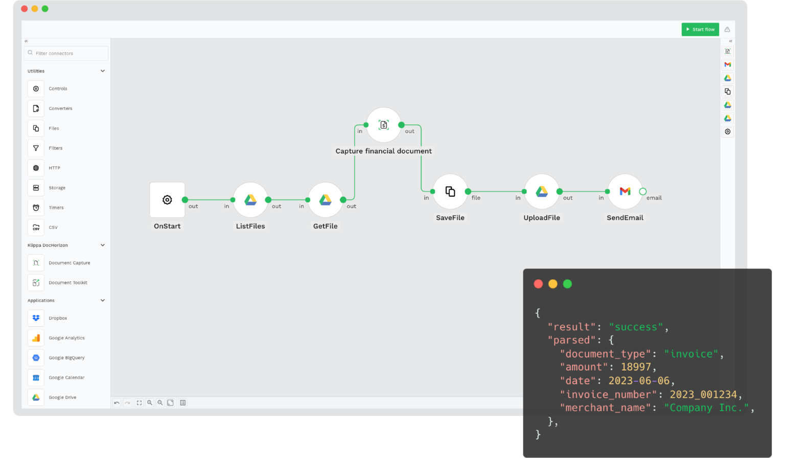Collapse the Utilities section
This screenshot has height=458, width=785.
(x=102, y=71)
